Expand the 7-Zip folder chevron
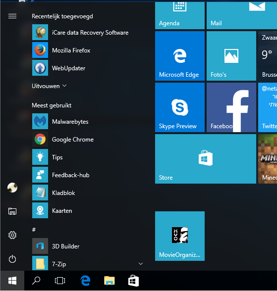 pyautogui.click(x=141, y=264)
